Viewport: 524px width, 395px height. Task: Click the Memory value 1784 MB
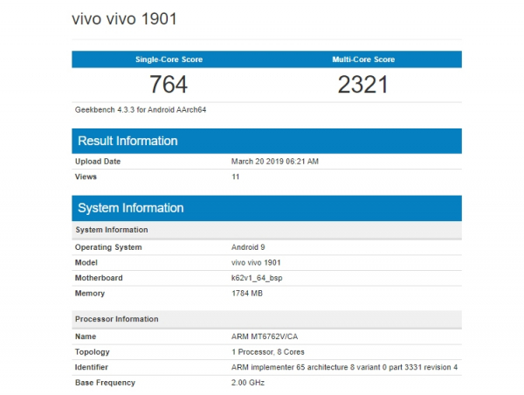tap(248, 295)
